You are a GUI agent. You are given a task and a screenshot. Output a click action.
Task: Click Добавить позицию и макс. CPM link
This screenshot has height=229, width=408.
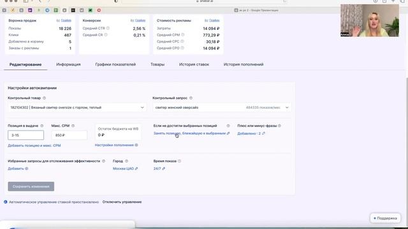pos(34,146)
